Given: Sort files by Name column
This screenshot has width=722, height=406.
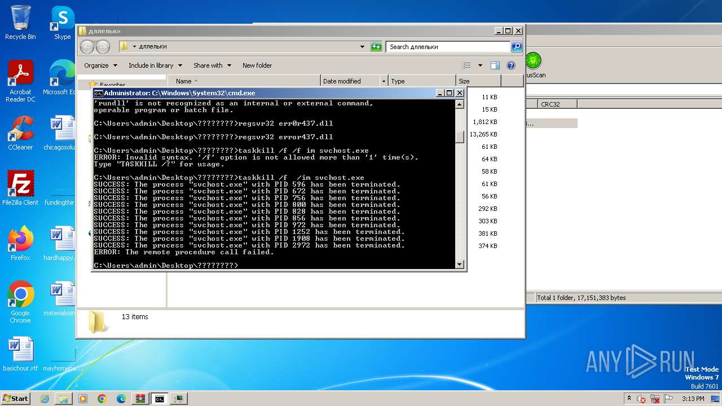Looking at the screenshot, I should [x=244, y=81].
